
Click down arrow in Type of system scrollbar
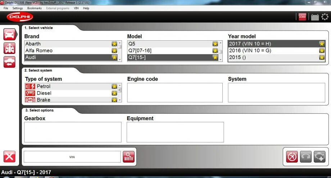click(x=120, y=100)
